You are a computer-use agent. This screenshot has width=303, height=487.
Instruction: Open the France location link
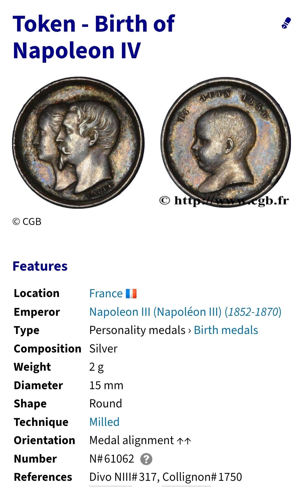pos(106,293)
